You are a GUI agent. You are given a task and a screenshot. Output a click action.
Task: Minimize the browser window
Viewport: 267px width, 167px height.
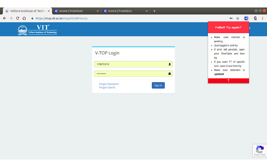pyautogui.click(x=256, y=11)
